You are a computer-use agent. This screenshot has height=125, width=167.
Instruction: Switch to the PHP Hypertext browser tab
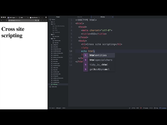[x=13, y=17]
